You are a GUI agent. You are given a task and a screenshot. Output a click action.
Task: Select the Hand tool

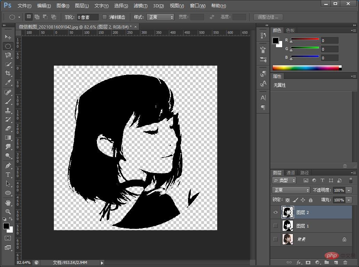pyautogui.click(x=8, y=202)
